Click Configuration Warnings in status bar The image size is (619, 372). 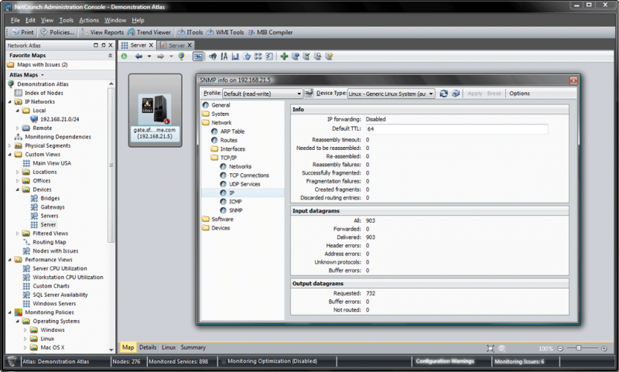pyautogui.click(x=445, y=361)
